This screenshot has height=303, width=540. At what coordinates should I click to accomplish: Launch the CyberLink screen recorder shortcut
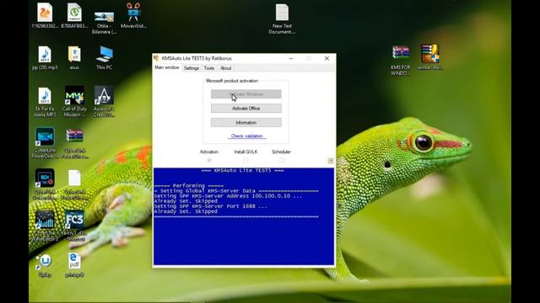pos(45,178)
